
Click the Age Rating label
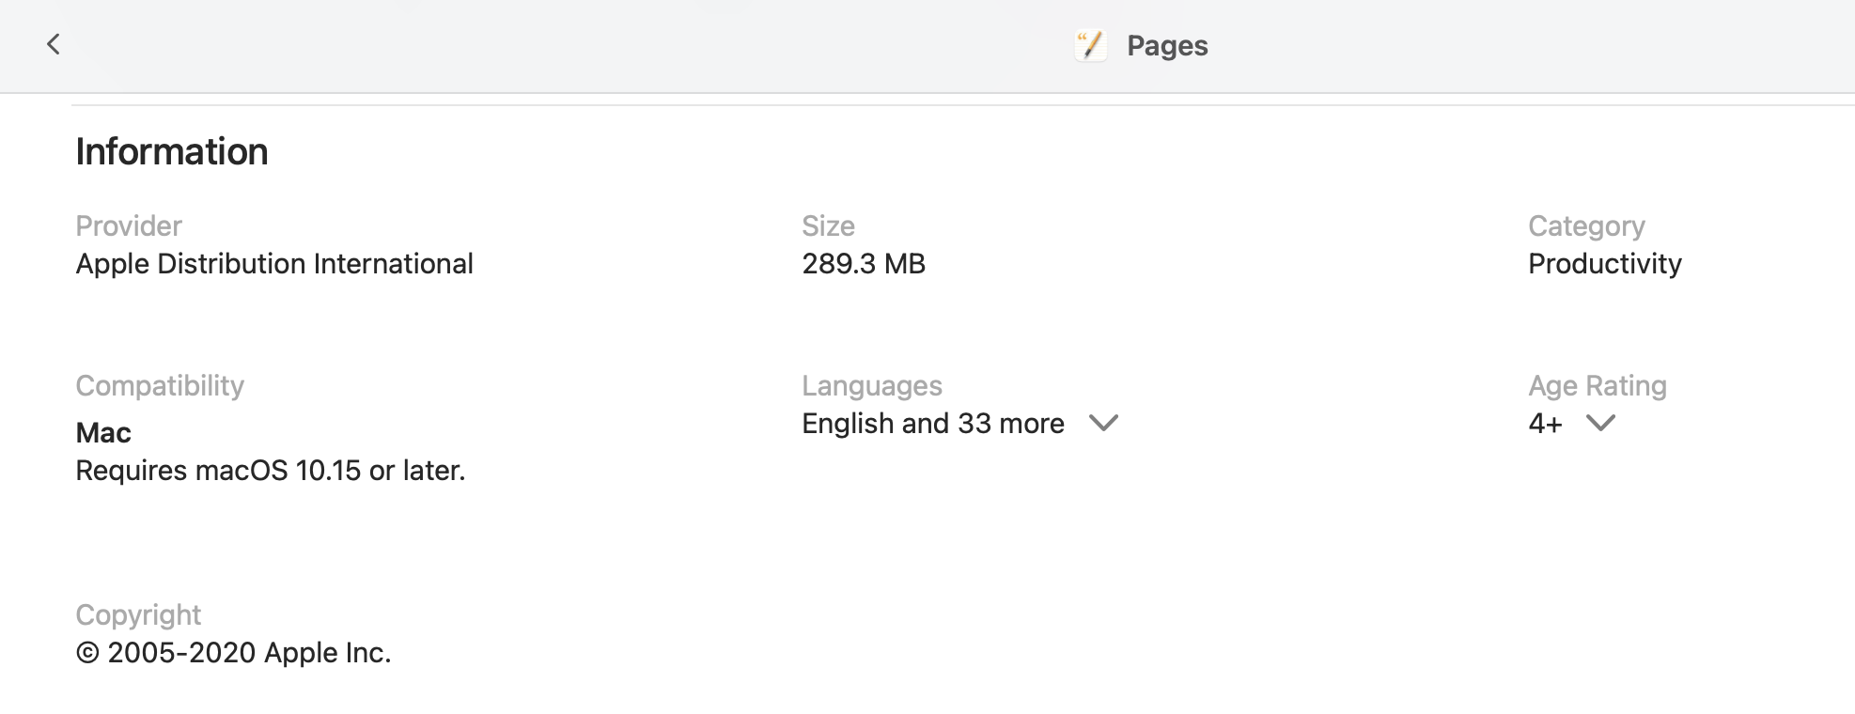[1597, 385]
